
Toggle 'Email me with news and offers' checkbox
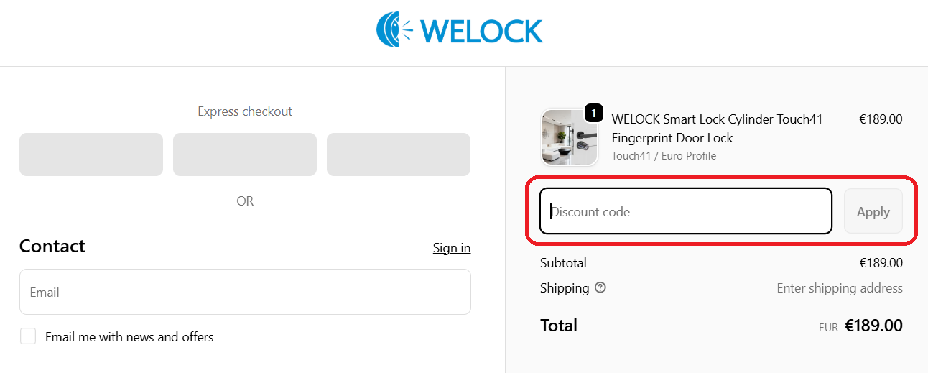tap(28, 336)
